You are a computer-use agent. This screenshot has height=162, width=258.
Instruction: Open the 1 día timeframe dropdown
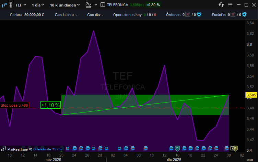point(38,5)
